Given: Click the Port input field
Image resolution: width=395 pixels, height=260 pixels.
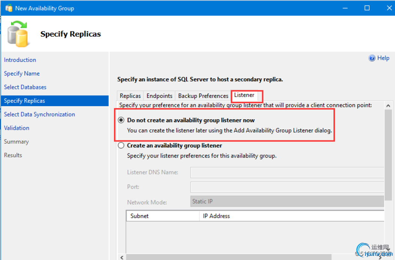Looking at the screenshot, I should 287,187.
